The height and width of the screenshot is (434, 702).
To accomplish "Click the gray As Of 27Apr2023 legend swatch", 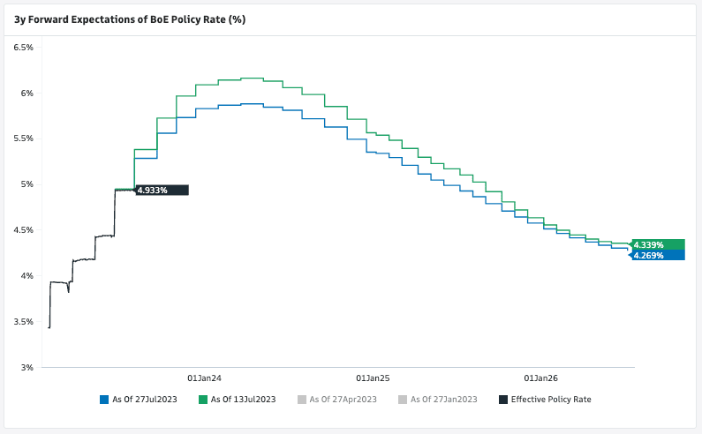I will pos(303,400).
